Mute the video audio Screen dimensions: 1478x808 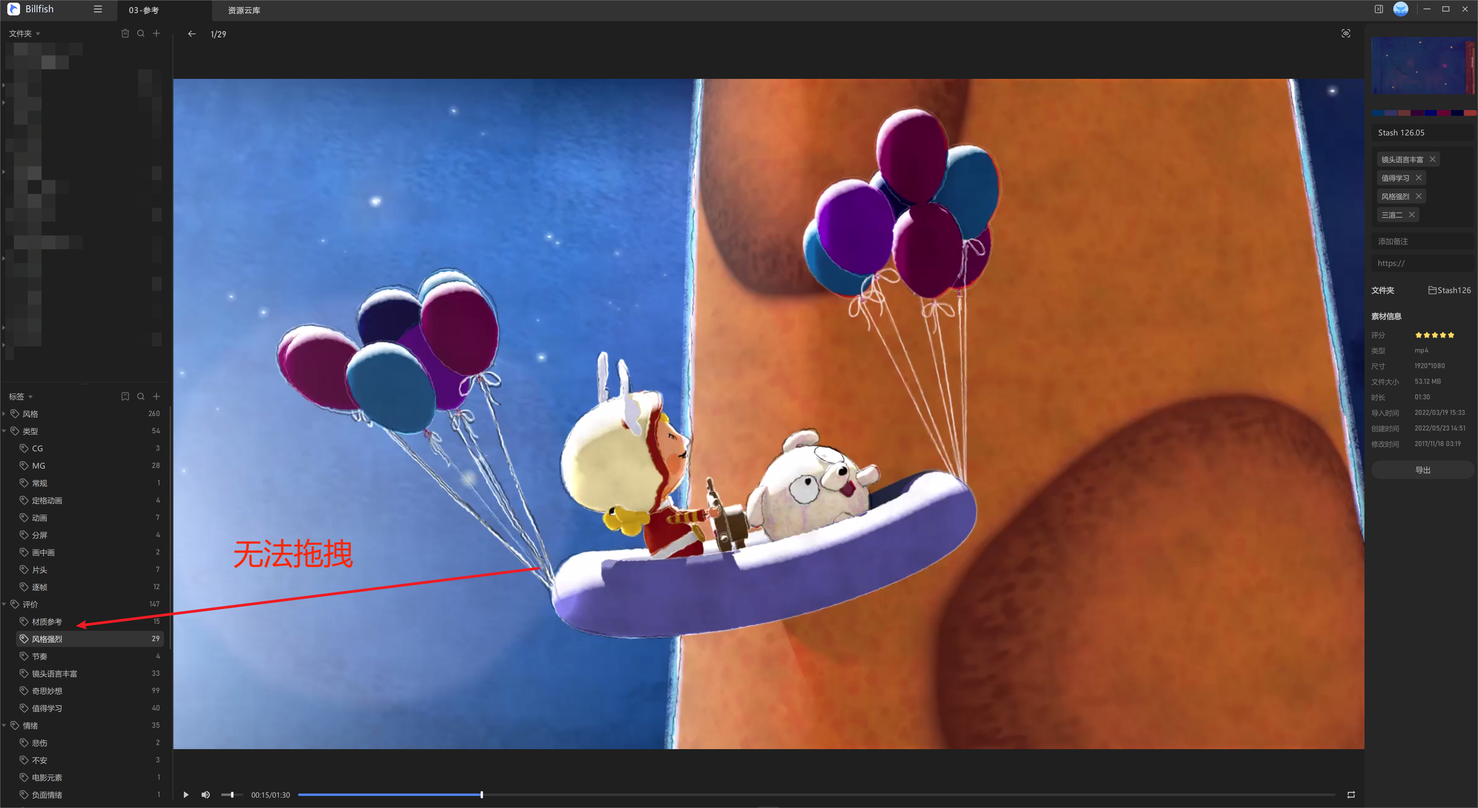[x=206, y=794]
